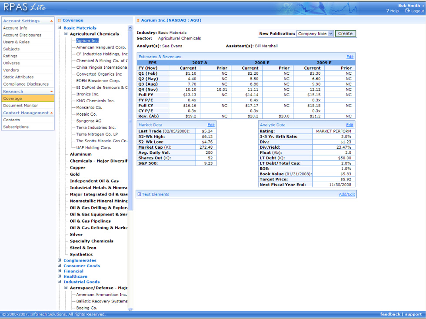Click the Target Price $5.92 value
426x319 pixels.
[346, 179]
